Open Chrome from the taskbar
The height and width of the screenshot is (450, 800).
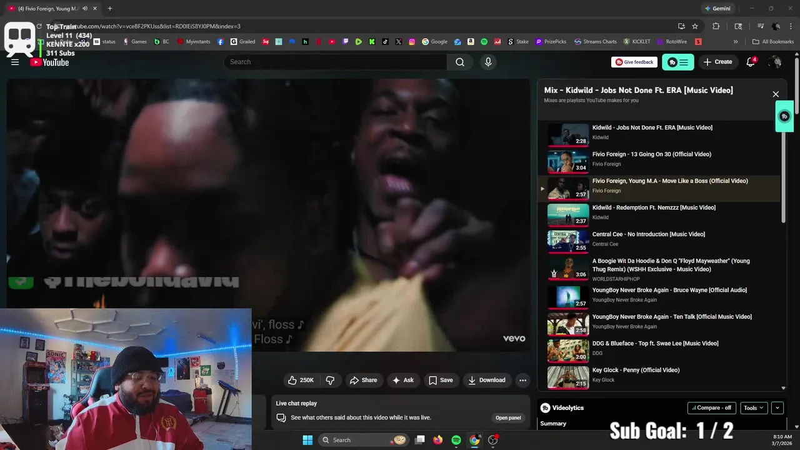[474, 440]
